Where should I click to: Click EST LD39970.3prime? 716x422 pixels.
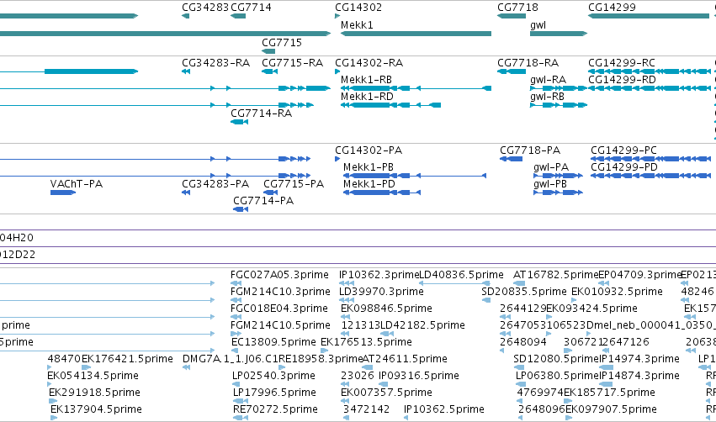[381, 292]
